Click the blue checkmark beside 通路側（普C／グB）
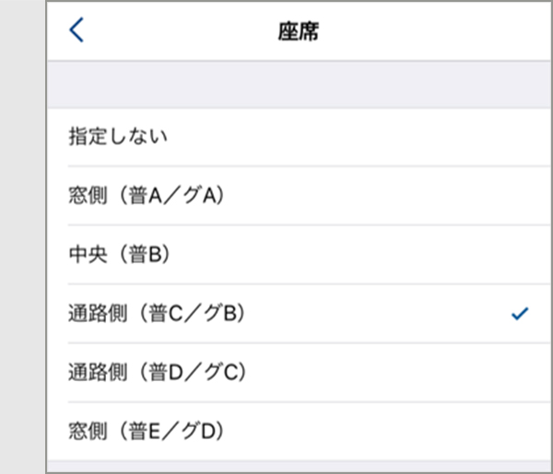This screenshot has width=553, height=474. click(x=520, y=314)
